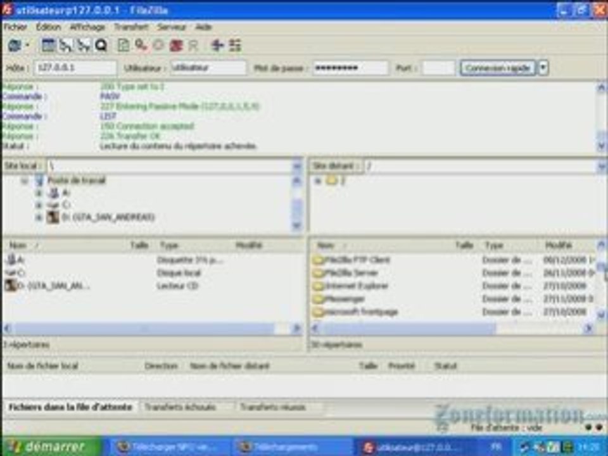Image resolution: width=608 pixels, height=456 pixels.
Task: Open the Site Manager icon in toolbar
Action: tap(15, 46)
